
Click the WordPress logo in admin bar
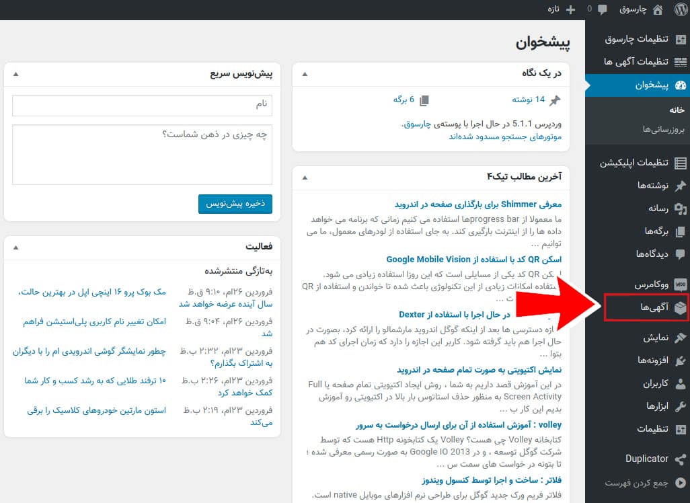(x=681, y=9)
